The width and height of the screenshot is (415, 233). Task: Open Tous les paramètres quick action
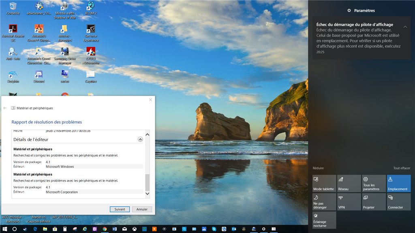pyautogui.click(x=374, y=183)
